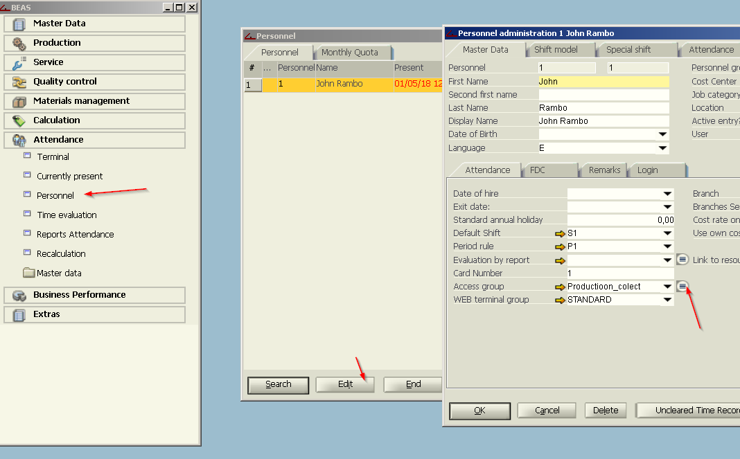
Task: Click the Second first name field
Action: [x=604, y=95]
